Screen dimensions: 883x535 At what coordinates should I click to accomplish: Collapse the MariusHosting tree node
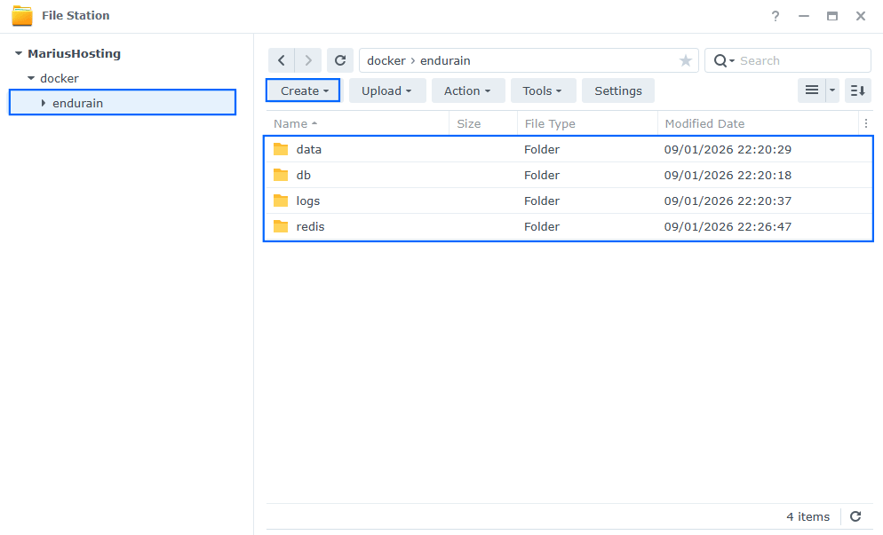[19, 53]
